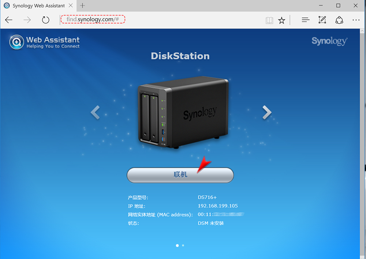Image resolution: width=366 pixels, height=259 pixels.
Task: Click the find.synology.com address bar
Action: [x=93, y=19]
